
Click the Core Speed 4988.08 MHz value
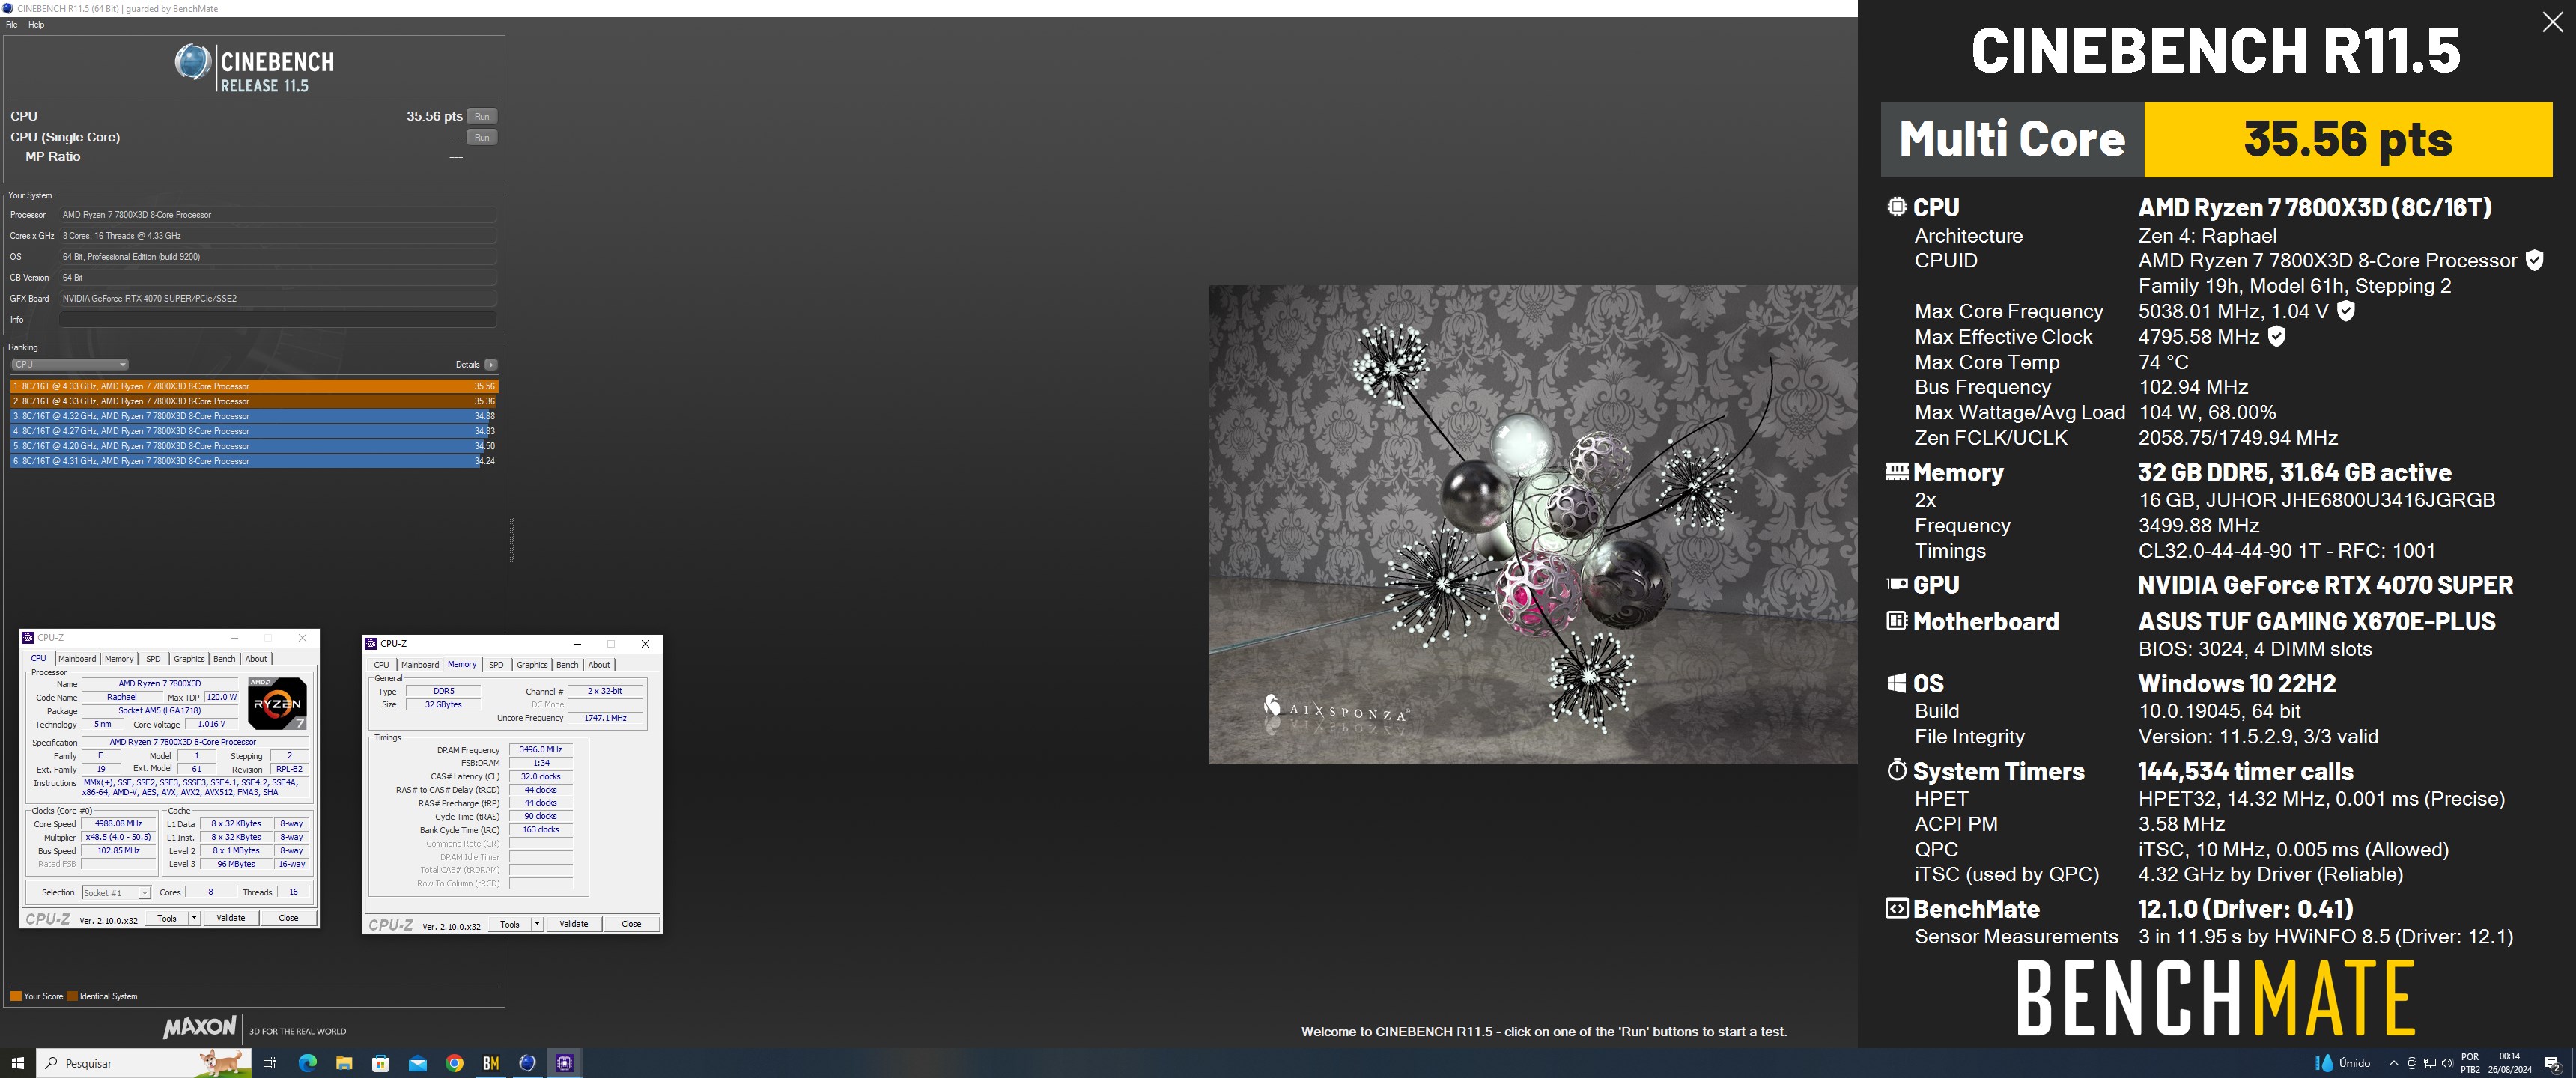tap(118, 824)
